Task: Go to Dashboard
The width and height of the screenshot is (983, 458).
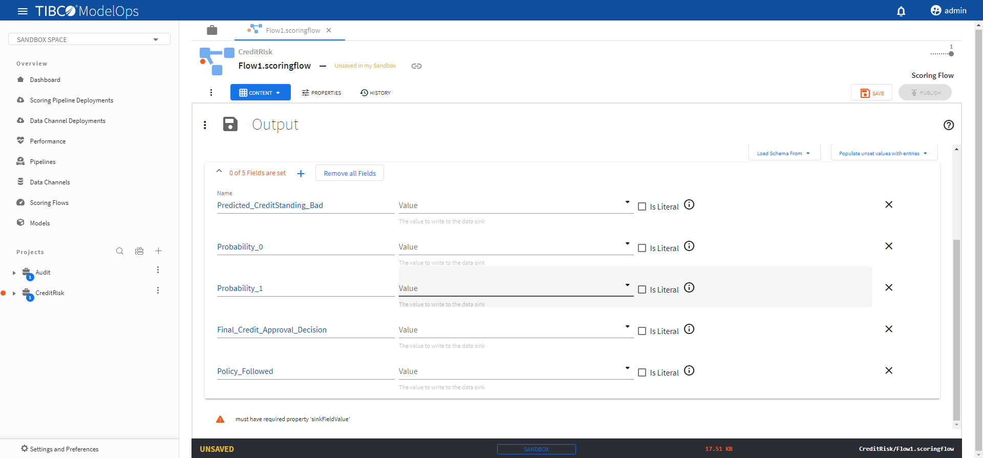Action: pyautogui.click(x=45, y=80)
